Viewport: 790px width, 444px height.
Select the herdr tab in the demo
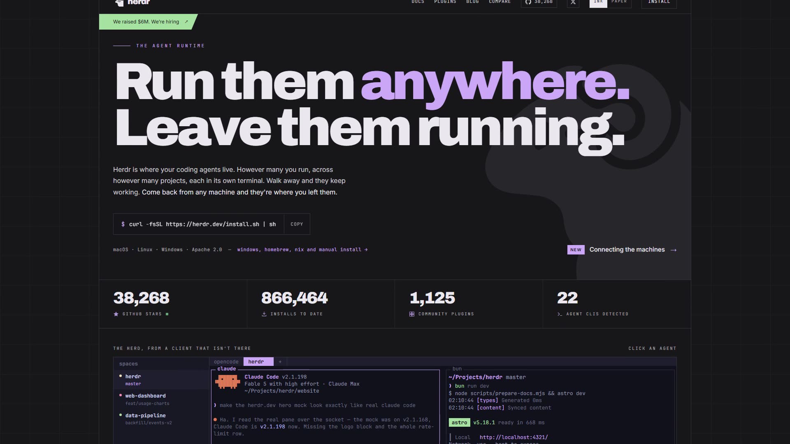coord(258,362)
